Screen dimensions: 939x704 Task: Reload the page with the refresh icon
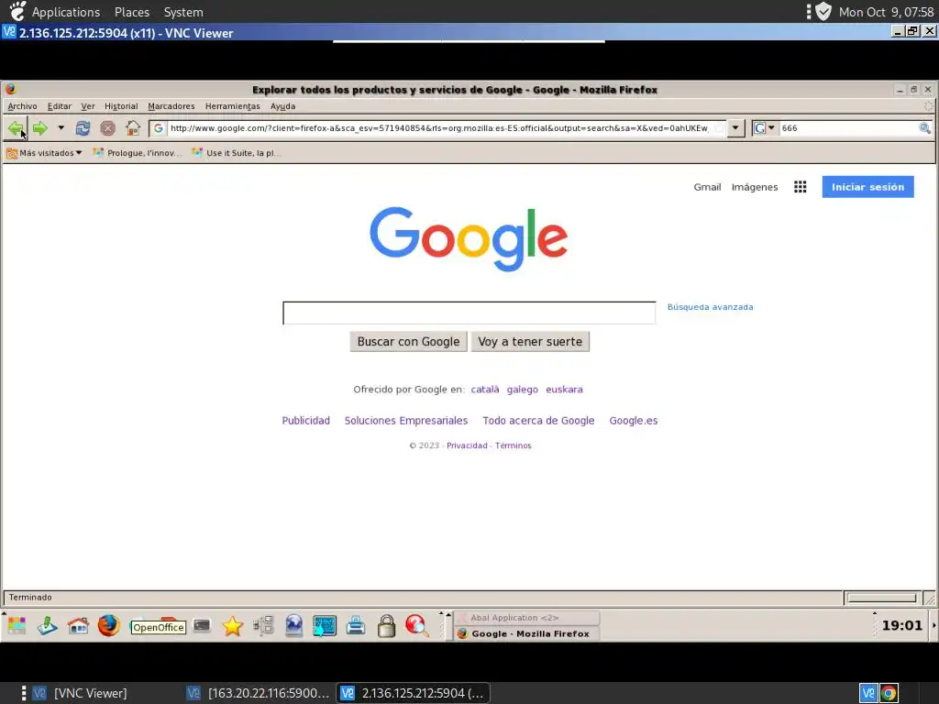coord(83,128)
